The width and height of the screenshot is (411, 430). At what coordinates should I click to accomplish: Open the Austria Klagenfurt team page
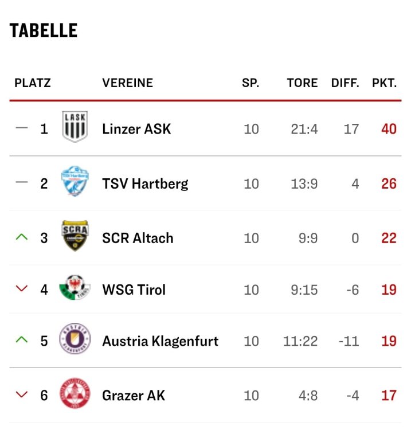tap(160, 341)
